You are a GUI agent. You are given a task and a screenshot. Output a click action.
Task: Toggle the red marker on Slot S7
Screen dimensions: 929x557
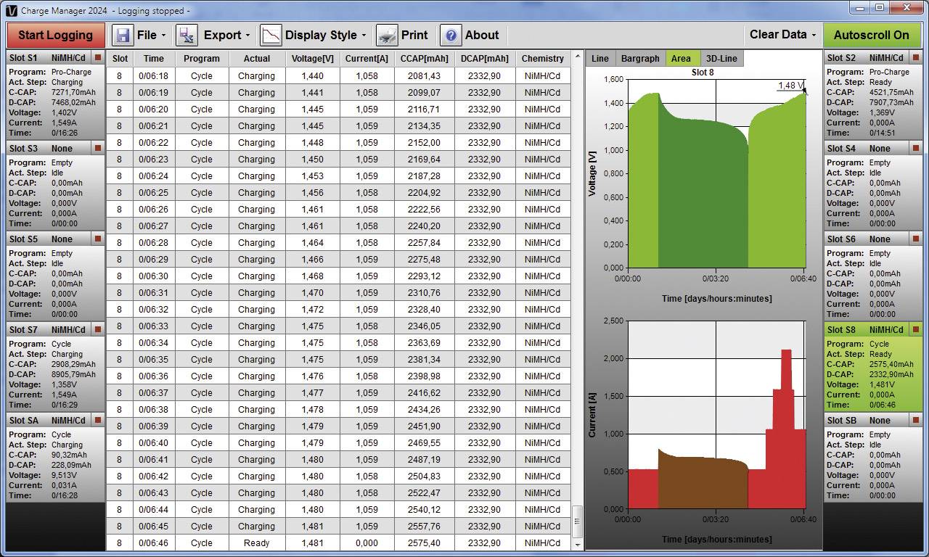99,329
